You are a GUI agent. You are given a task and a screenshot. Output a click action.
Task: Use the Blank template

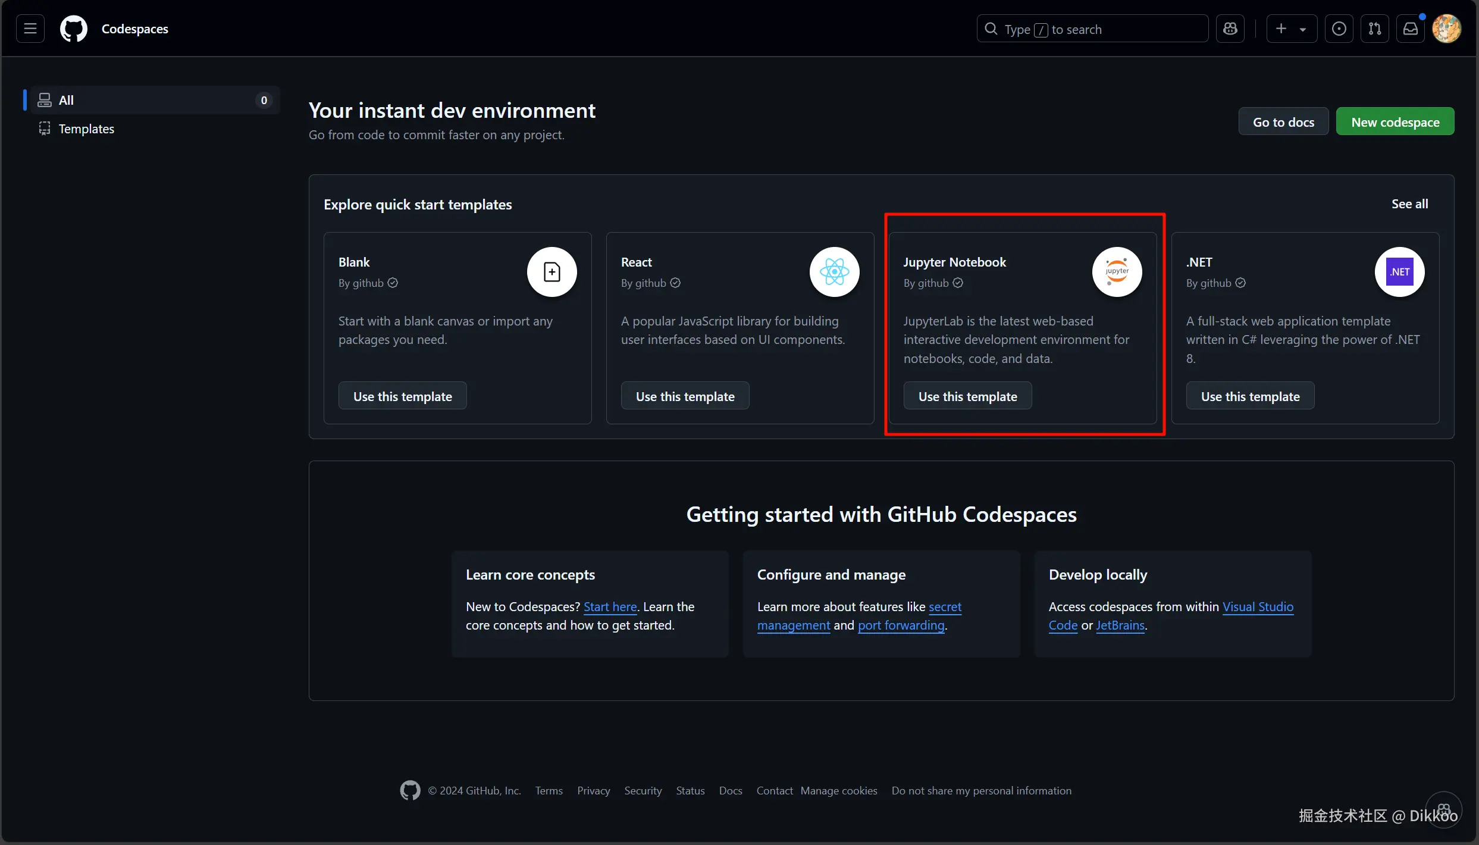point(402,396)
